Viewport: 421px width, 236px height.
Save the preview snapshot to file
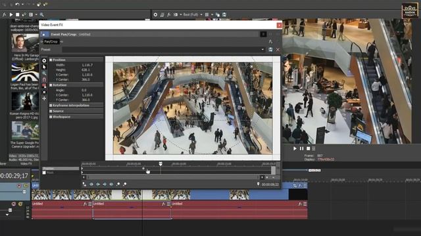point(224,14)
